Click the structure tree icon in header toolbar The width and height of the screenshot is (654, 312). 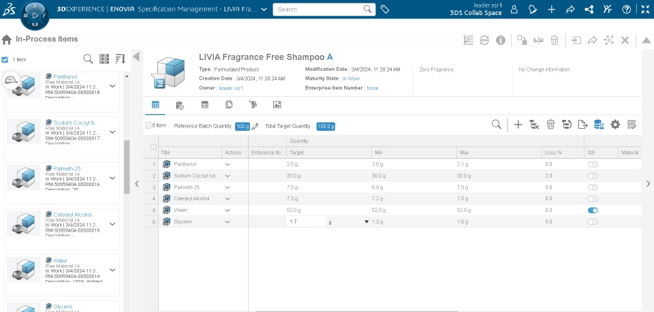(469, 40)
